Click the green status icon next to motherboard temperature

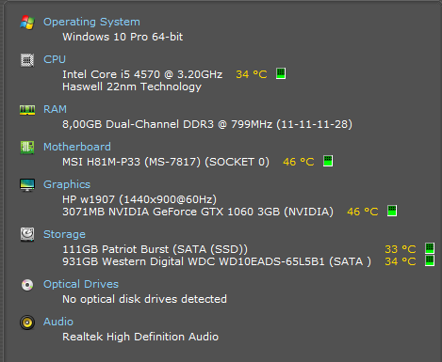tap(328, 161)
